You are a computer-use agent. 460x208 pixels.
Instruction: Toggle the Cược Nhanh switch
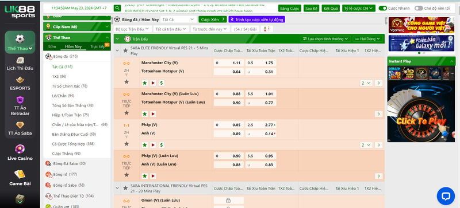click(382, 8)
